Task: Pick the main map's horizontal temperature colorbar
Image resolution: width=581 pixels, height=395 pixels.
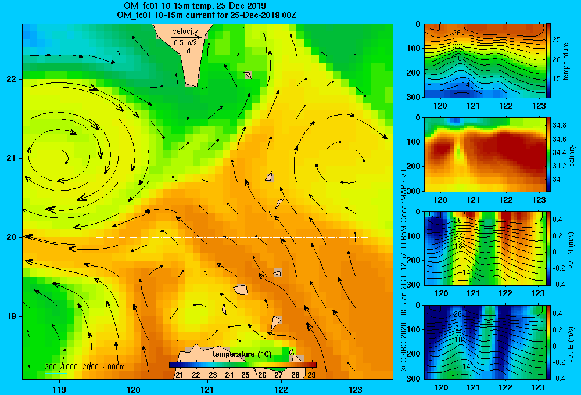Action: point(243,365)
